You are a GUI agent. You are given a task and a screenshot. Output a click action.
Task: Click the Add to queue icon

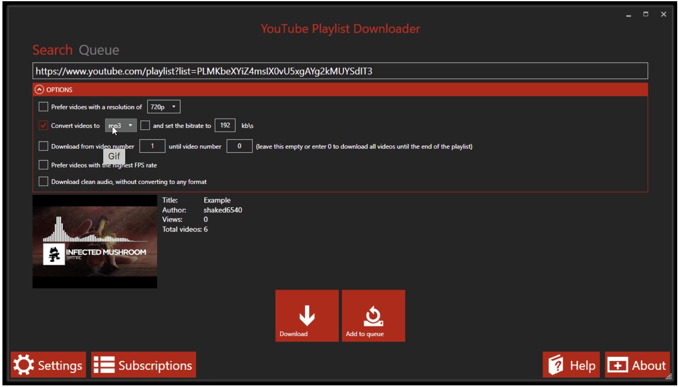point(373,316)
